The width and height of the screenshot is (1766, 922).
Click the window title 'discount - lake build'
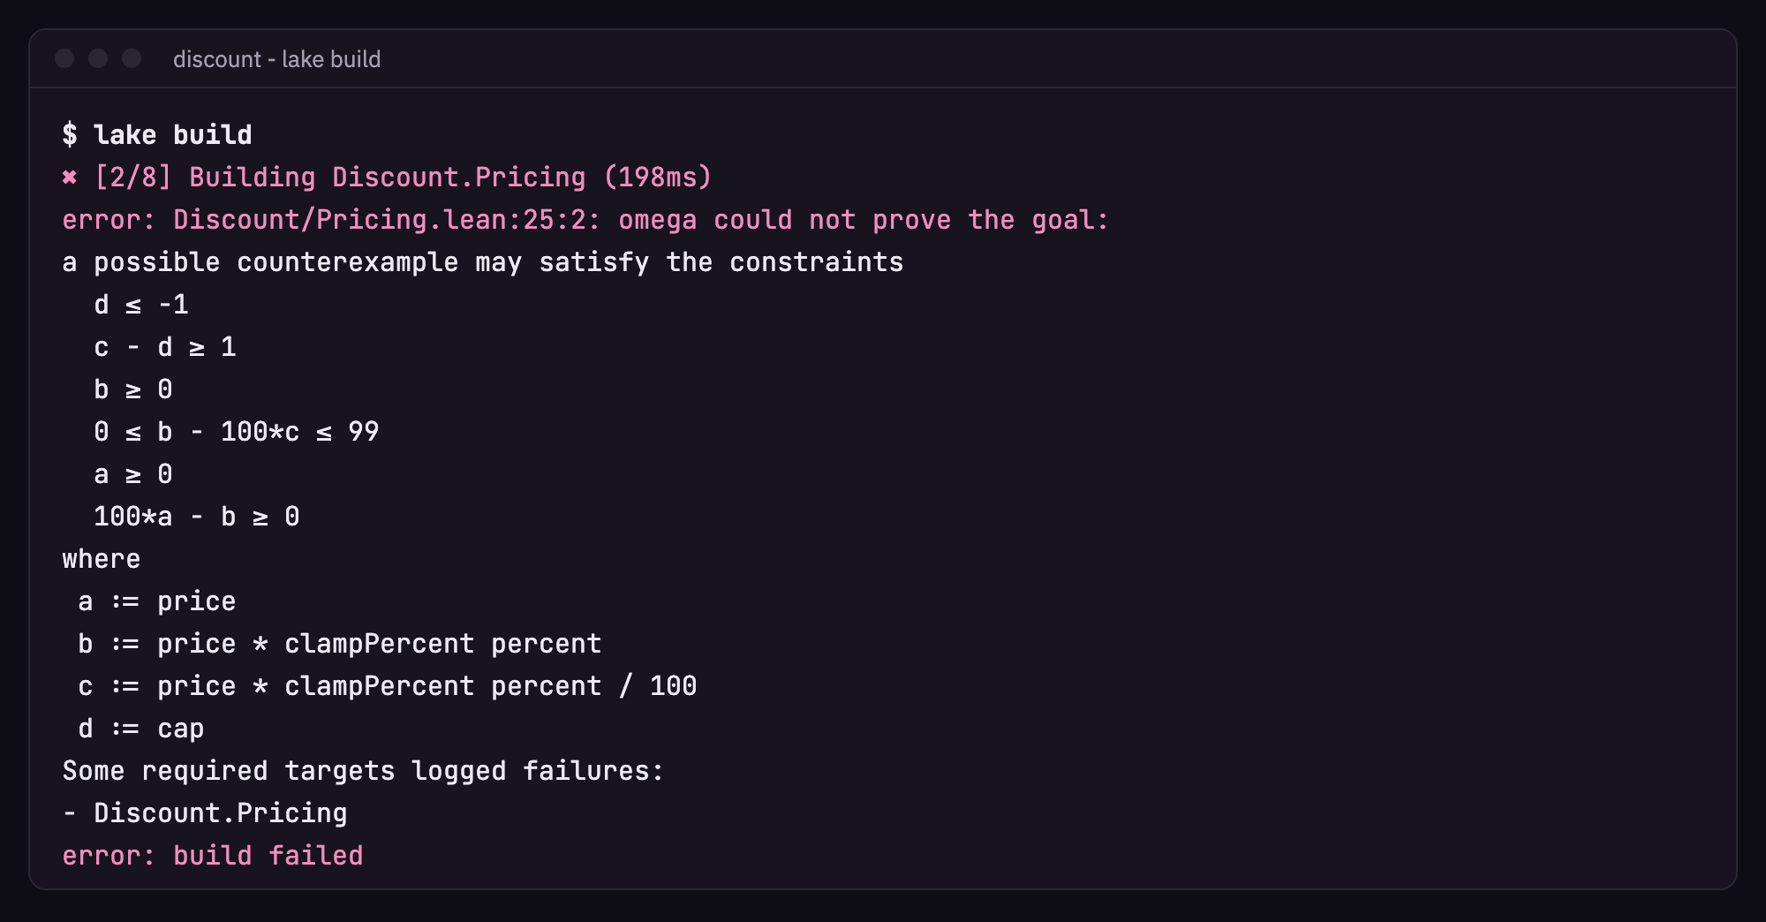coord(277,59)
